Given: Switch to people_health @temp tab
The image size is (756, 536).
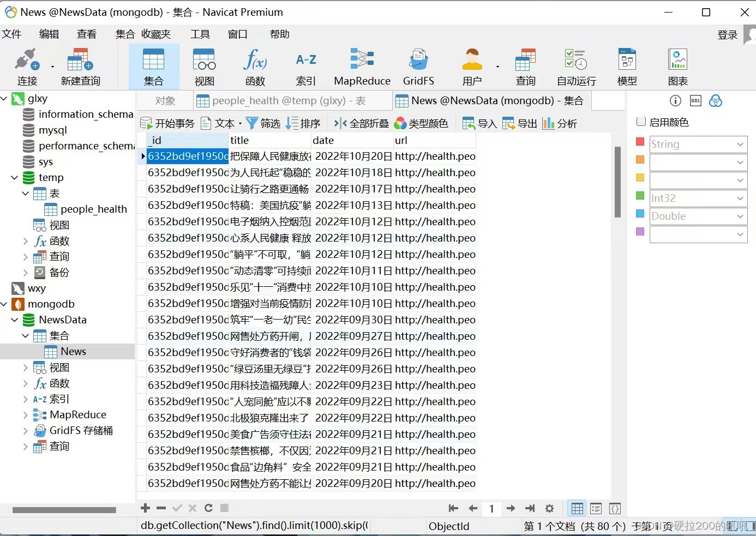Looking at the screenshot, I should coord(292,101).
